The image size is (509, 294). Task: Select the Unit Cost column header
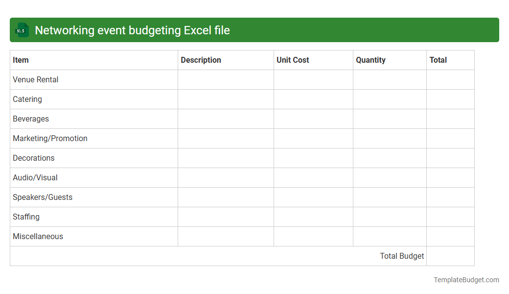pyautogui.click(x=292, y=60)
